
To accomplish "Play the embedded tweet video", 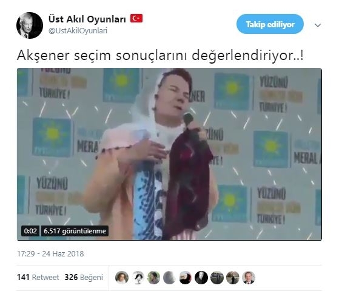I will [x=169, y=154].
